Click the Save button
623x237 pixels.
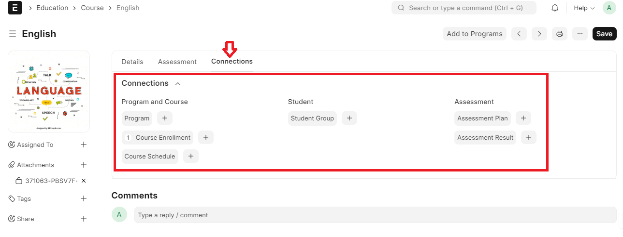coord(604,34)
